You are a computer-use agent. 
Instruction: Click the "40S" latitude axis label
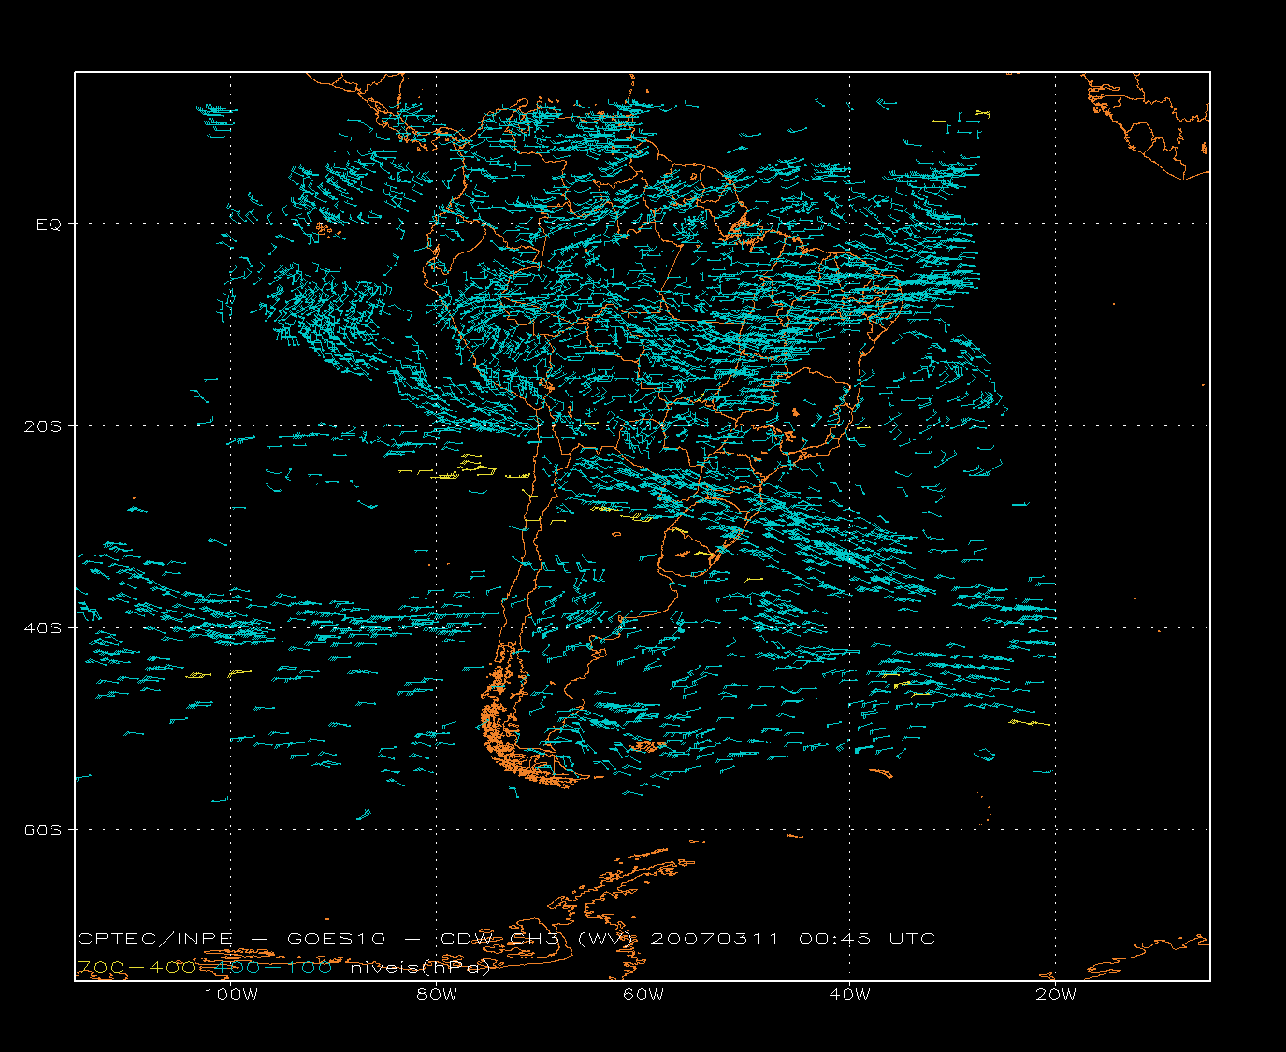click(x=42, y=628)
